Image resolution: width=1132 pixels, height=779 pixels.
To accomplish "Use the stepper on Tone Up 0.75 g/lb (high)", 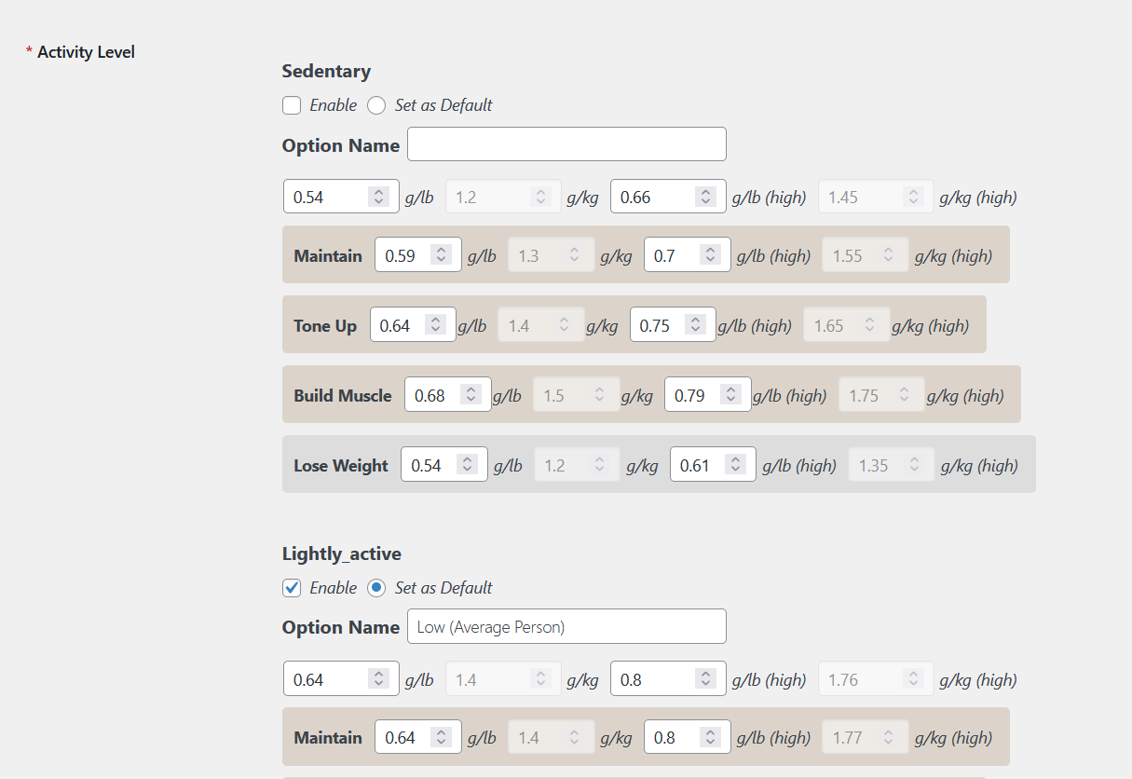I will click(x=695, y=325).
